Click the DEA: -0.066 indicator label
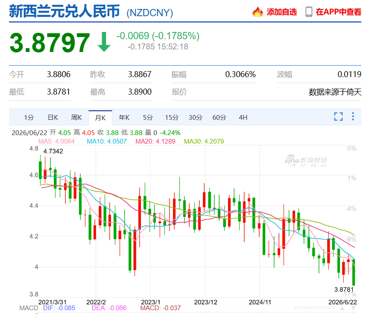The image size is (366, 314). click(109, 308)
